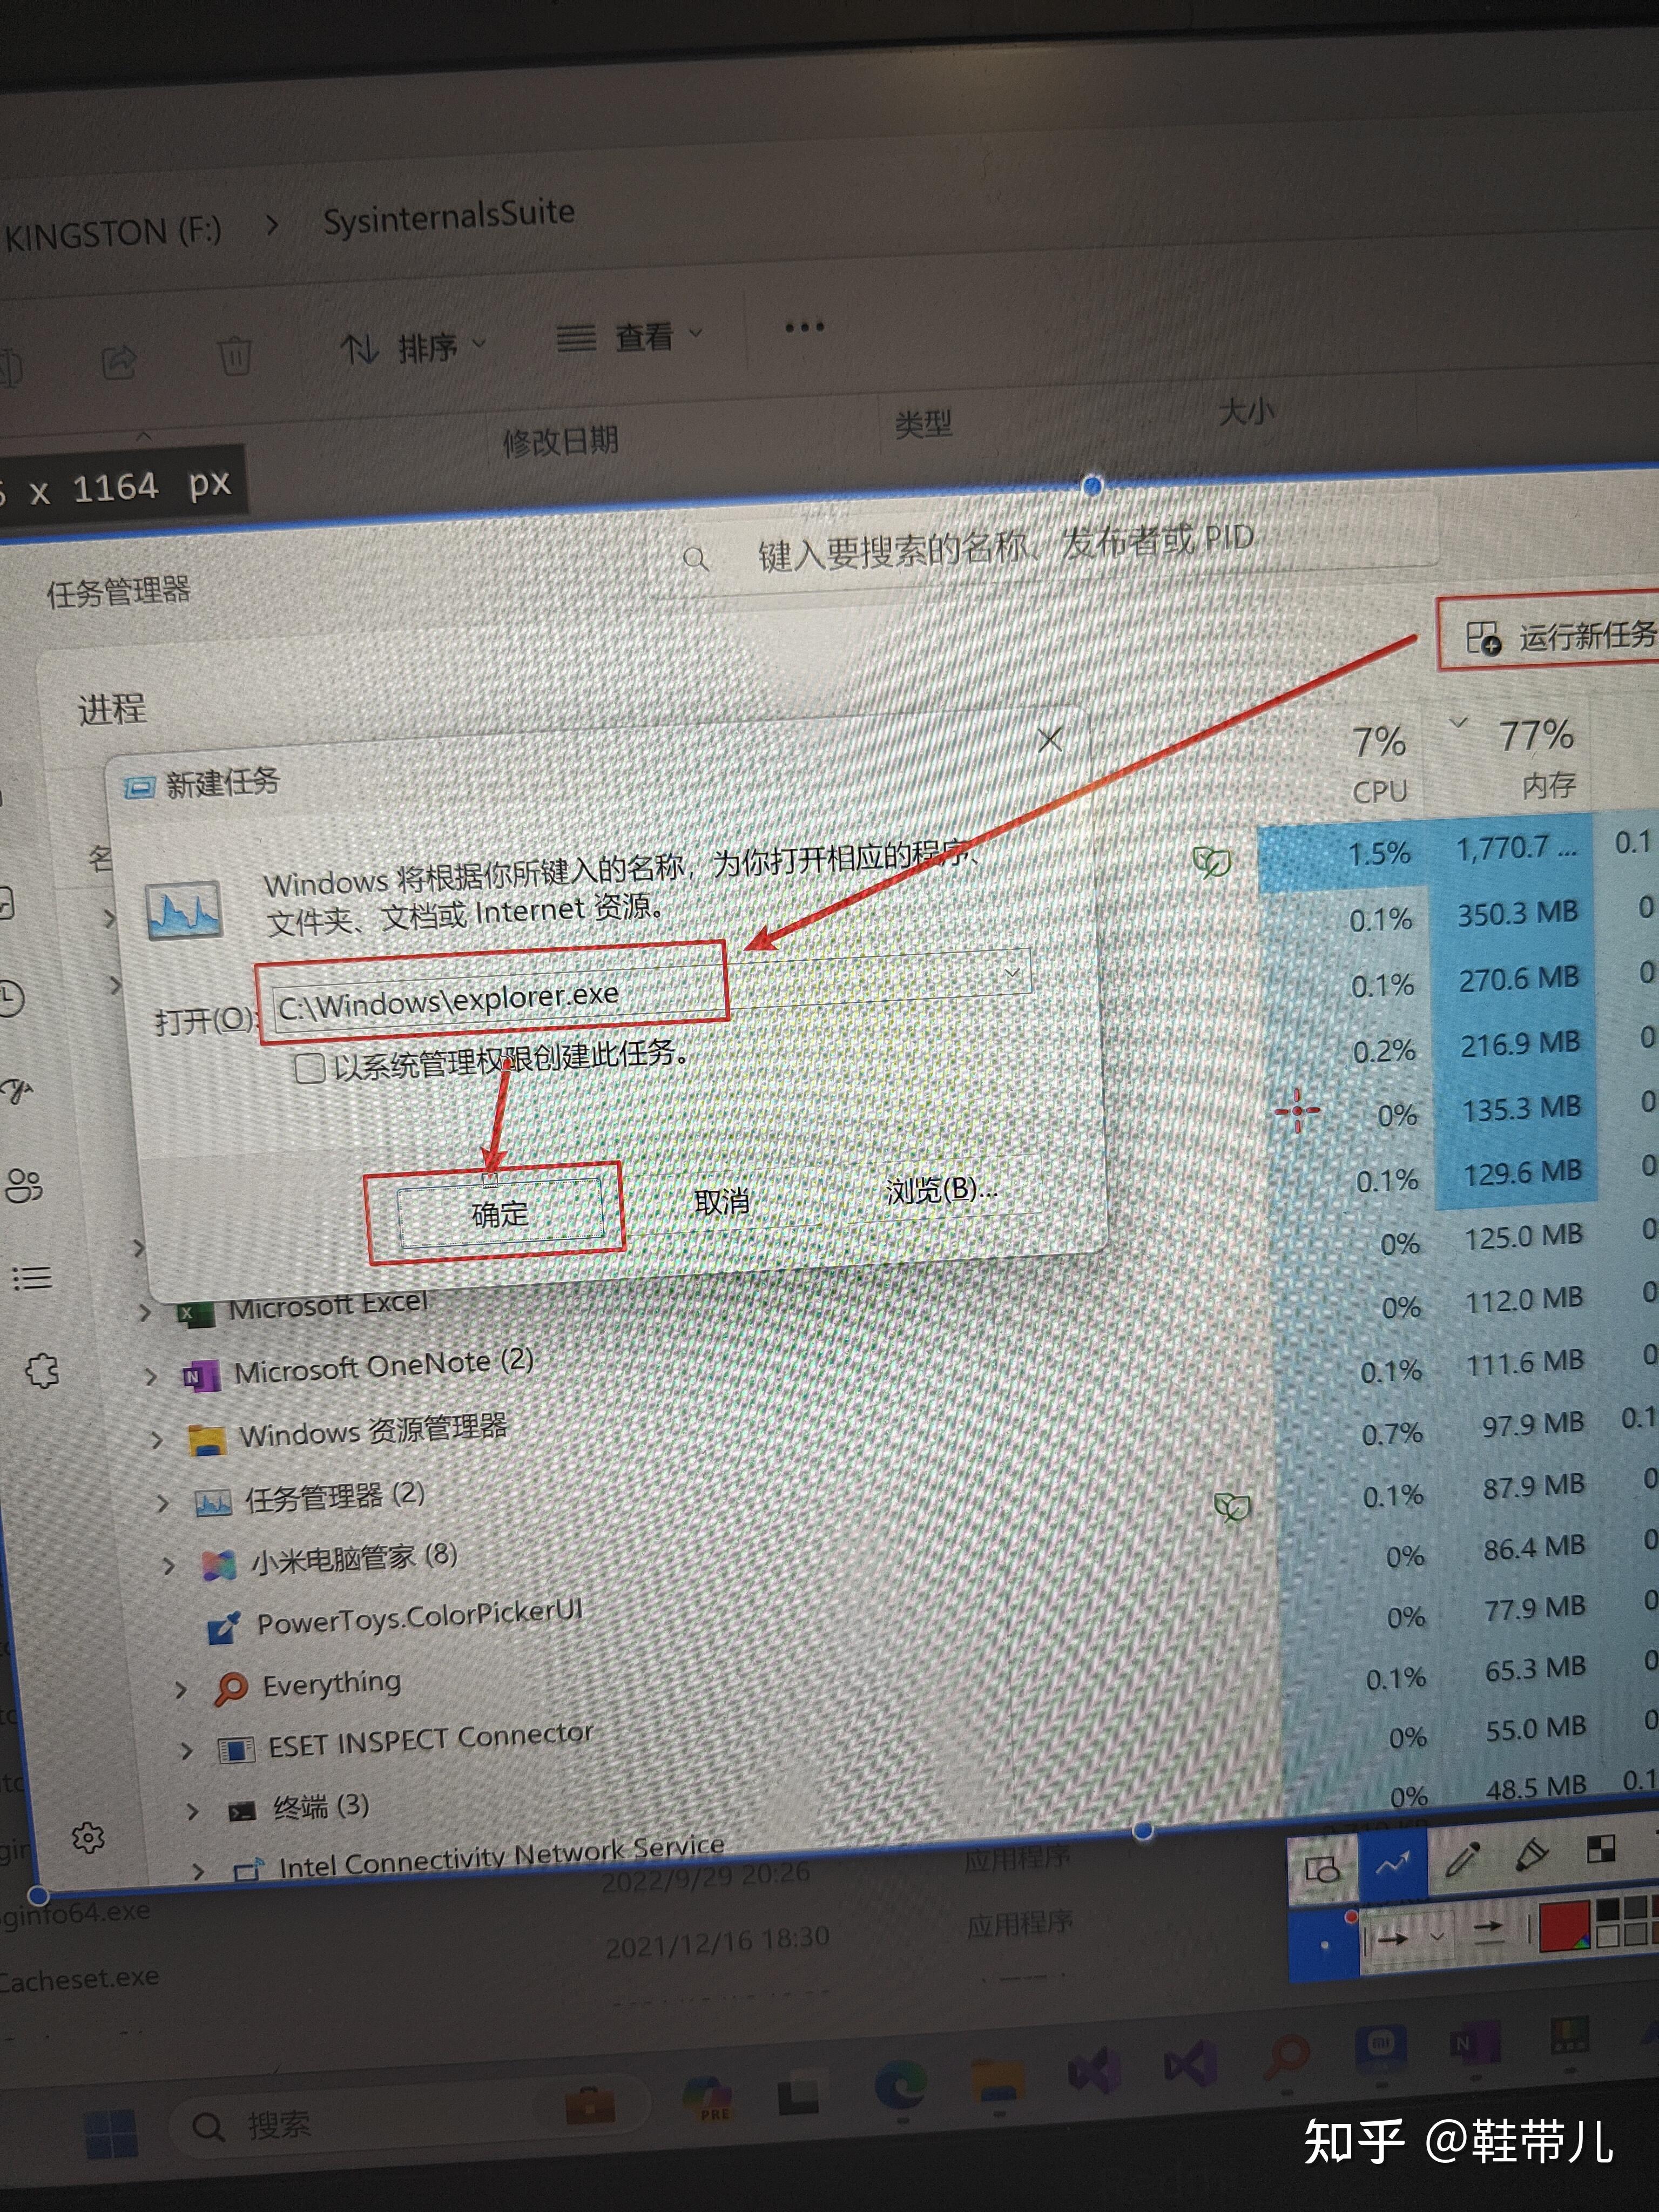Click the 浏览(B)... browse button
Viewport: 1659px width, 2212px height.
point(942,1190)
